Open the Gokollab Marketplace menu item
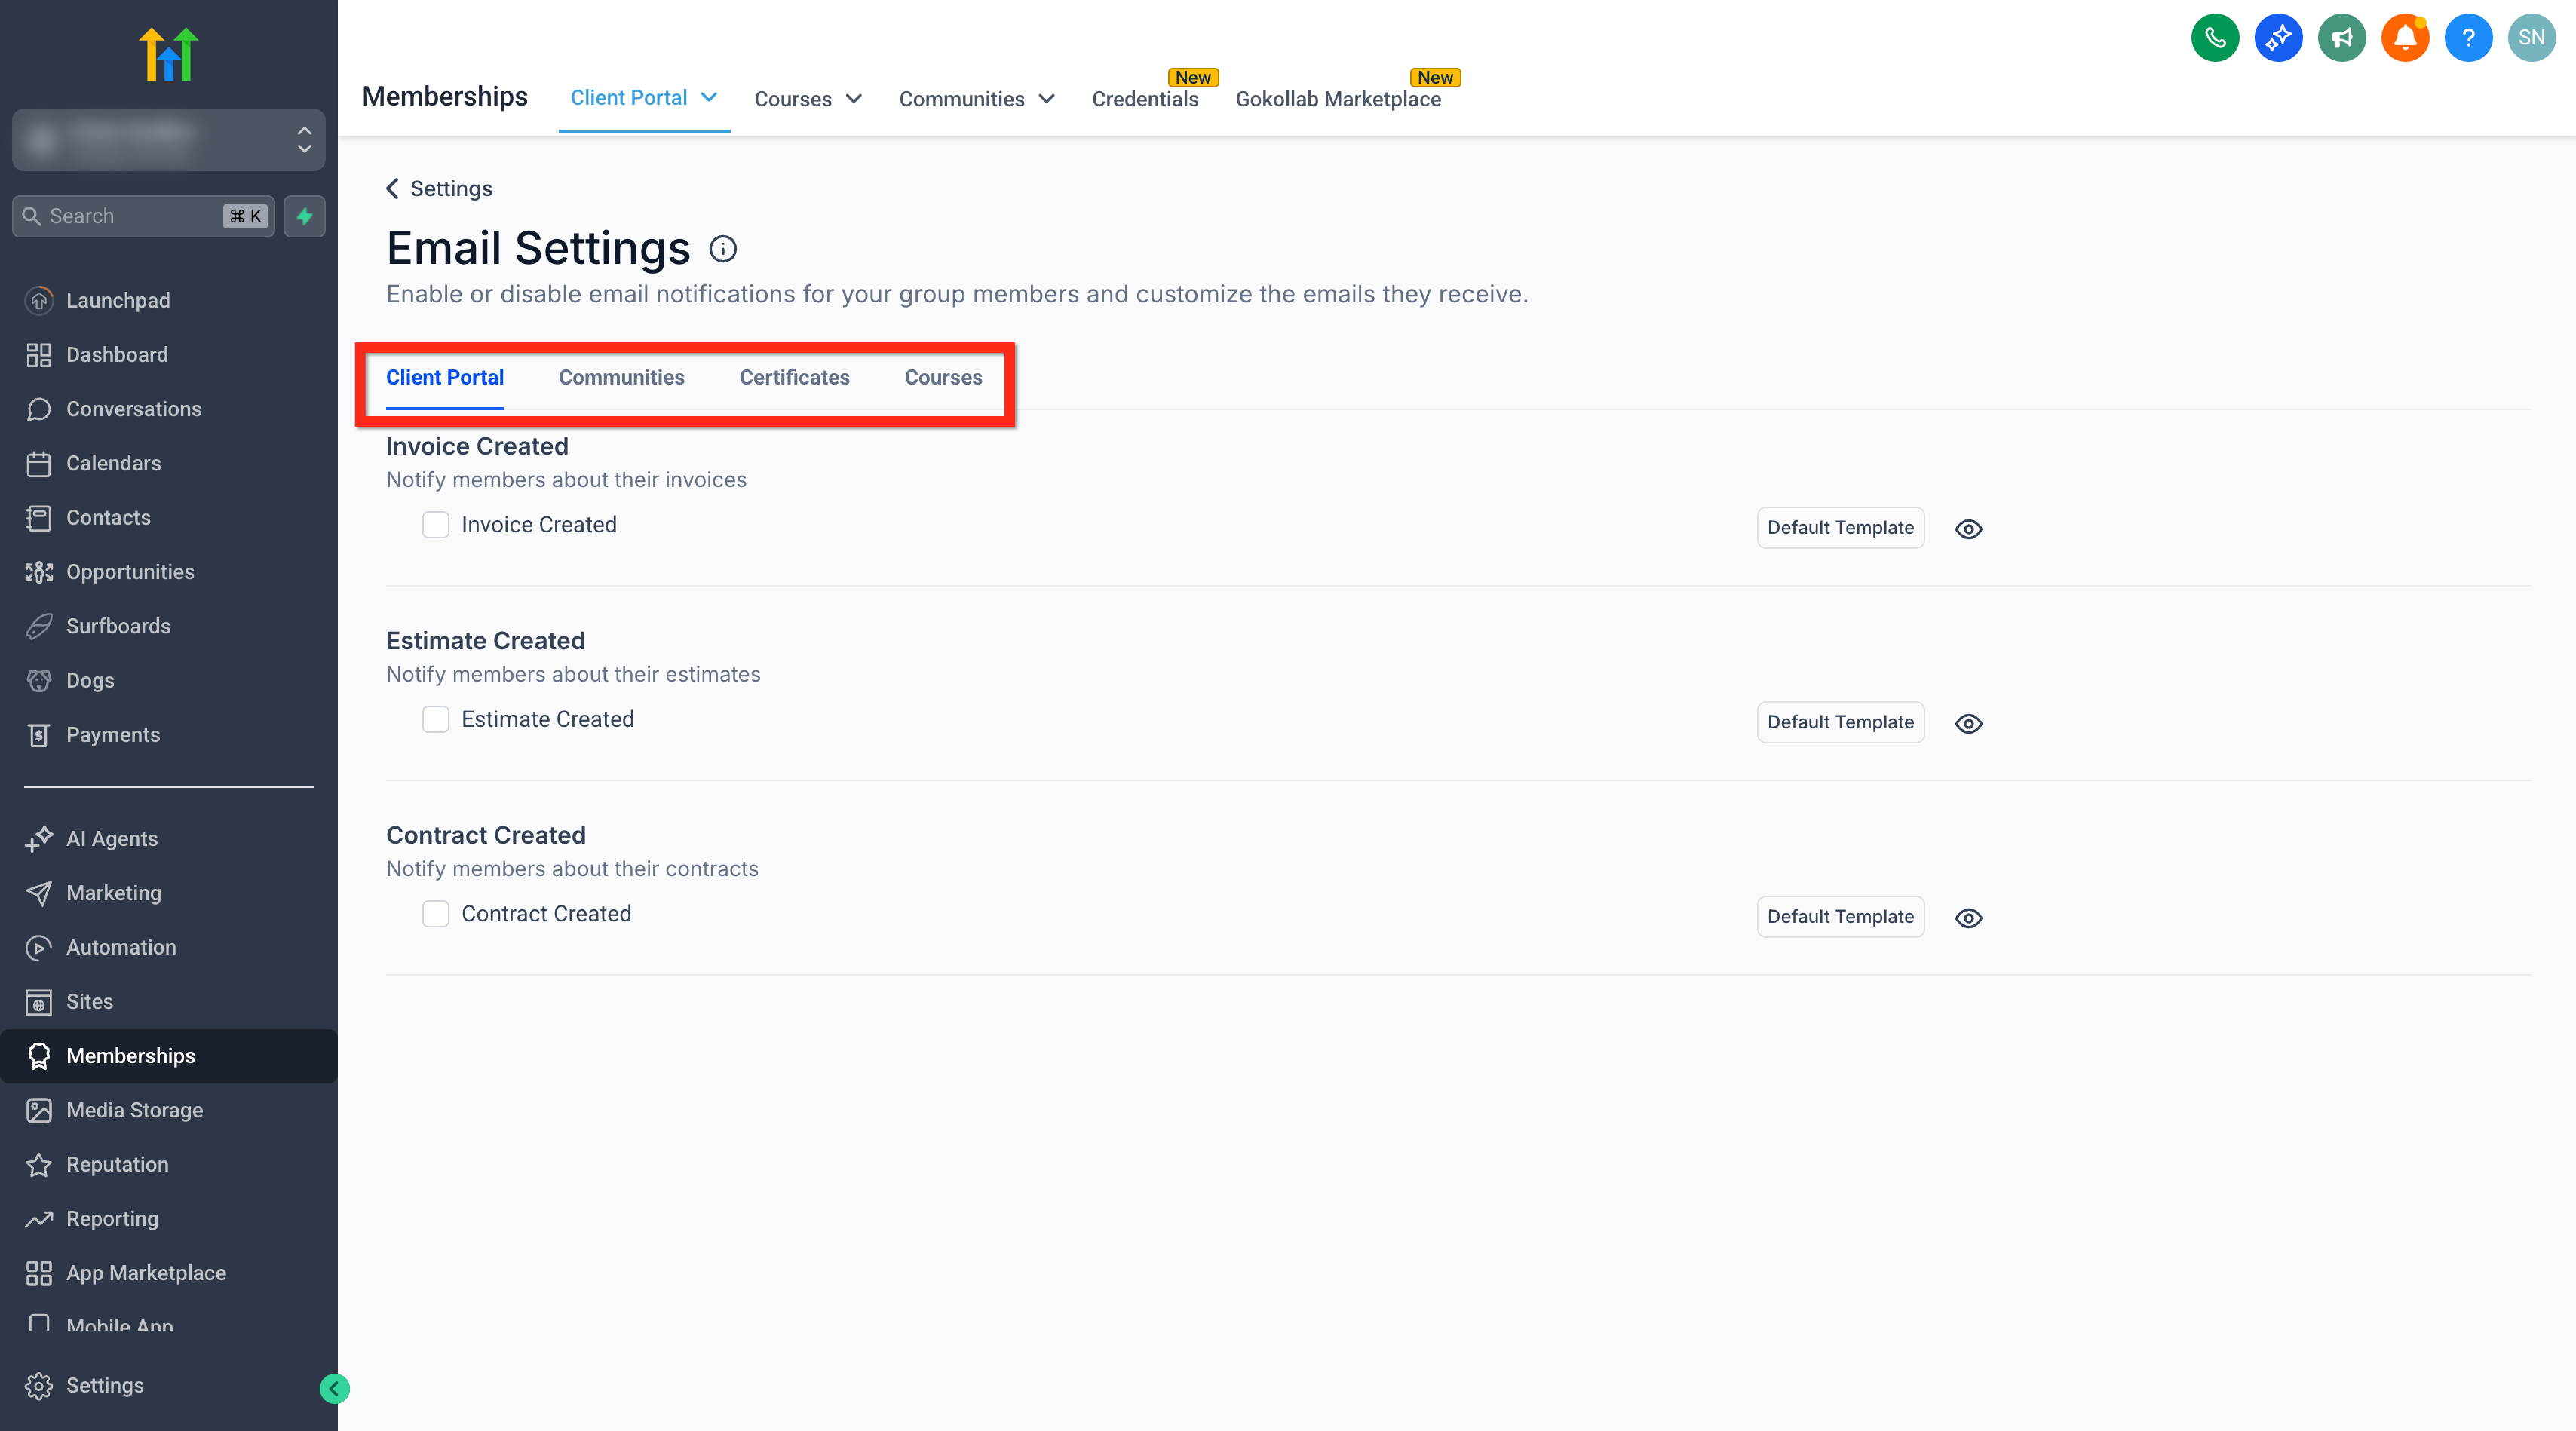 click(x=1338, y=99)
